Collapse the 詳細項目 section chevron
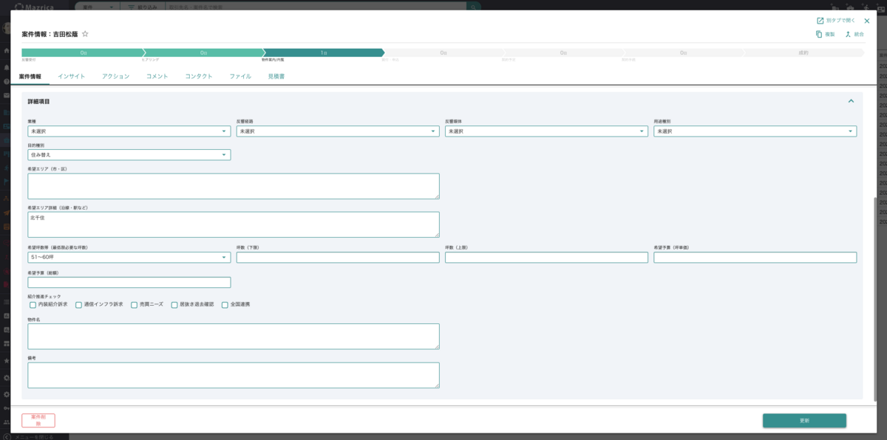Screen dimensions: 887x440 [x=851, y=101]
